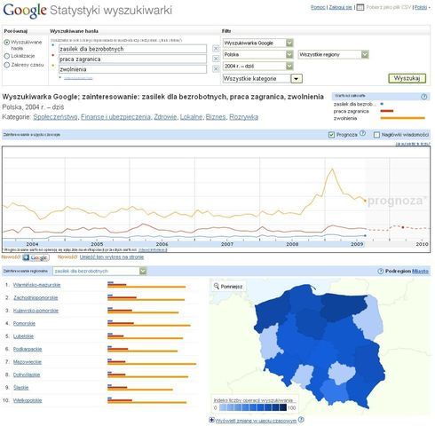
Task: Open the Warmińsko-mazurskie region link
Action: coord(36,285)
